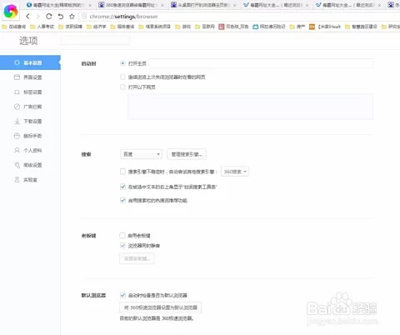The image size is (400, 335).
Task: Select the 打开以下网页 radio option
Action: [122, 87]
